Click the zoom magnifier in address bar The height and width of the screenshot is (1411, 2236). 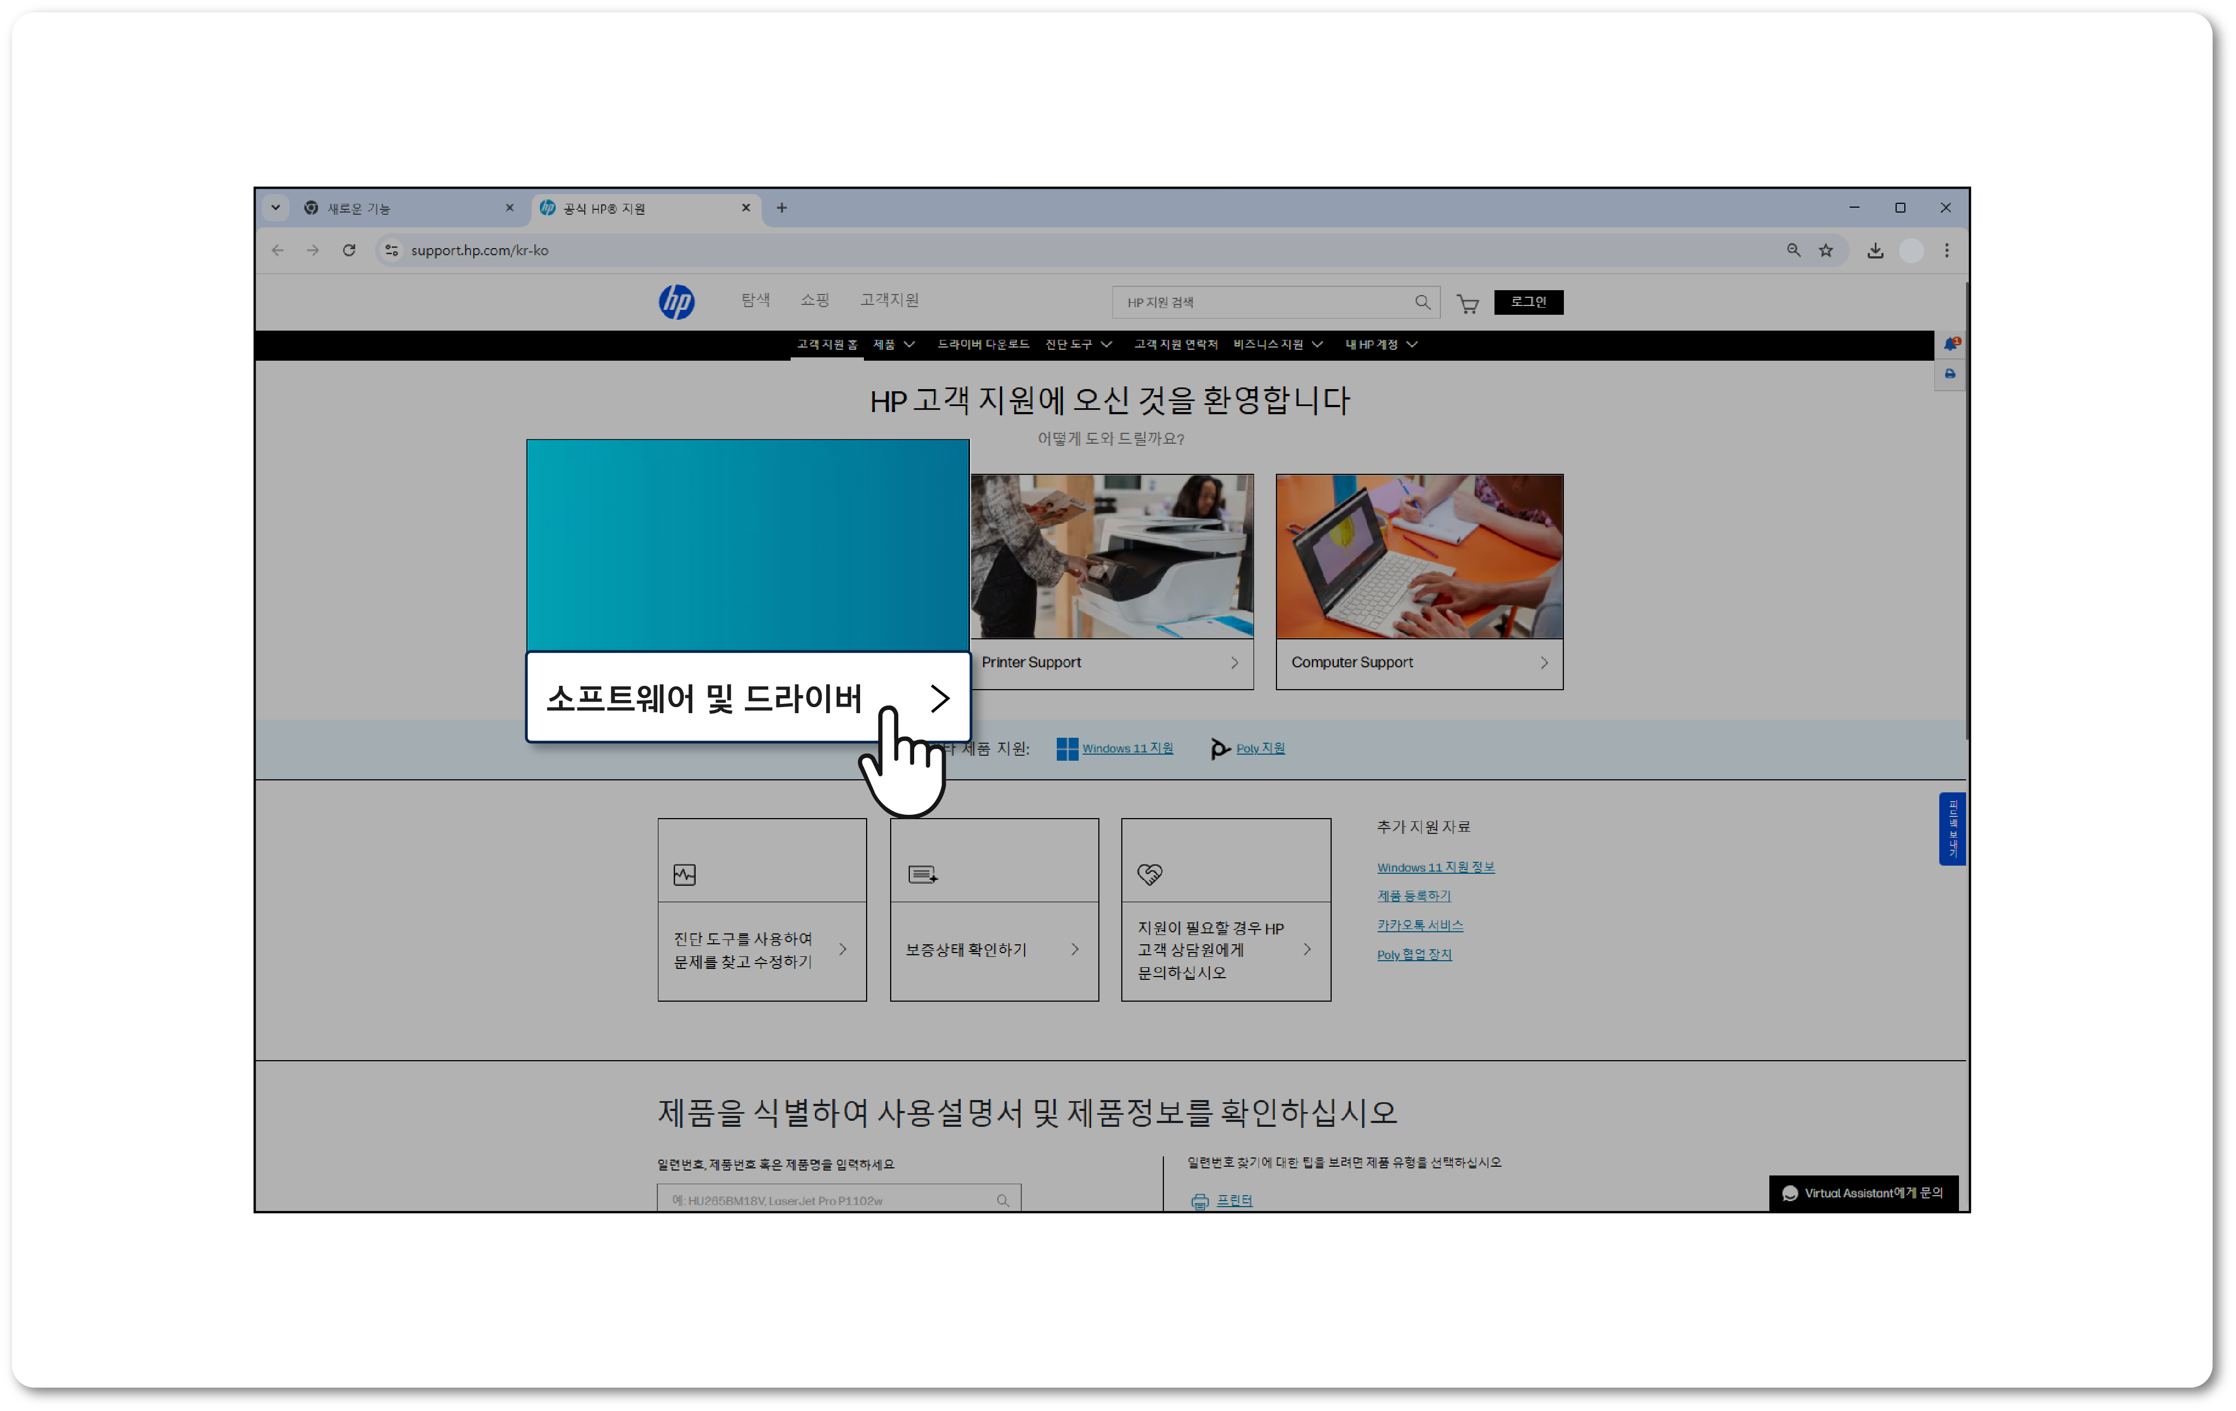[1793, 250]
